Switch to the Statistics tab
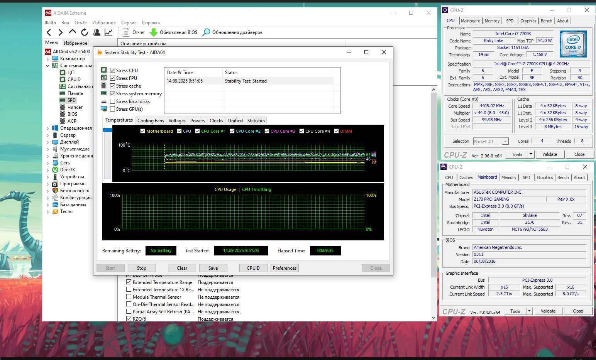Viewport: 596px width, 360px height. click(256, 121)
